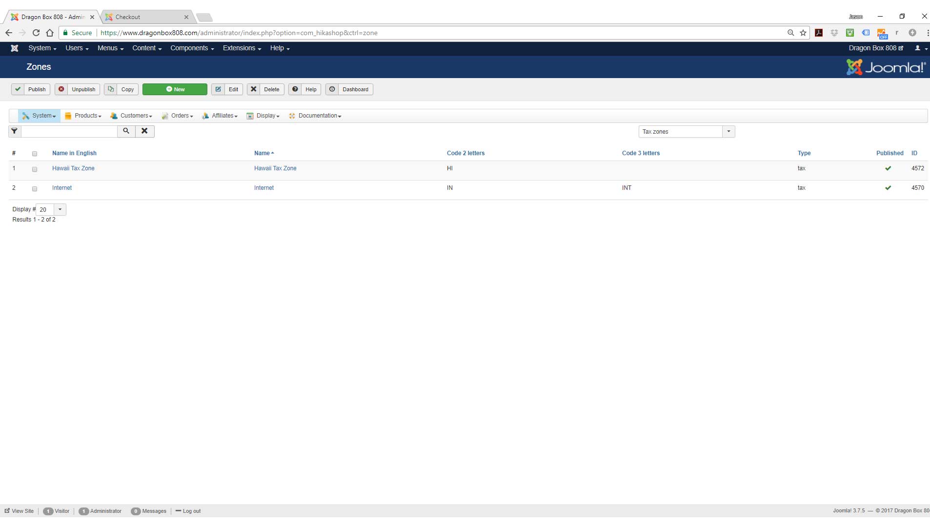Sort by Name in English column
The image size is (930, 527).
pyautogui.click(x=74, y=153)
